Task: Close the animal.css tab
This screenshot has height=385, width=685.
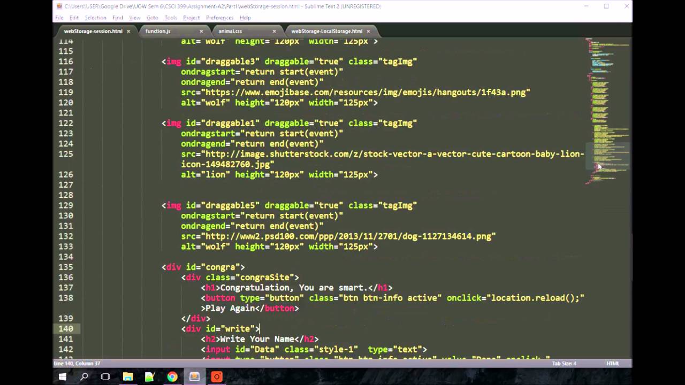Action: click(x=275, y=32)
